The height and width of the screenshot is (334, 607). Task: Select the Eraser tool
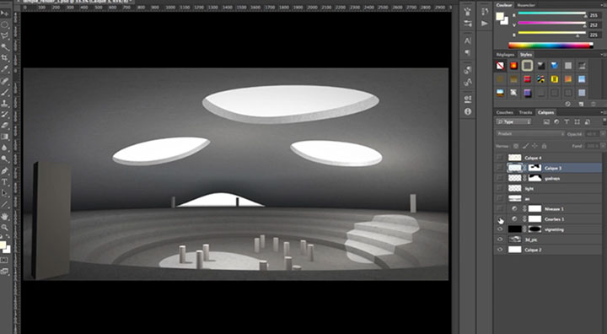click(5, 126)
